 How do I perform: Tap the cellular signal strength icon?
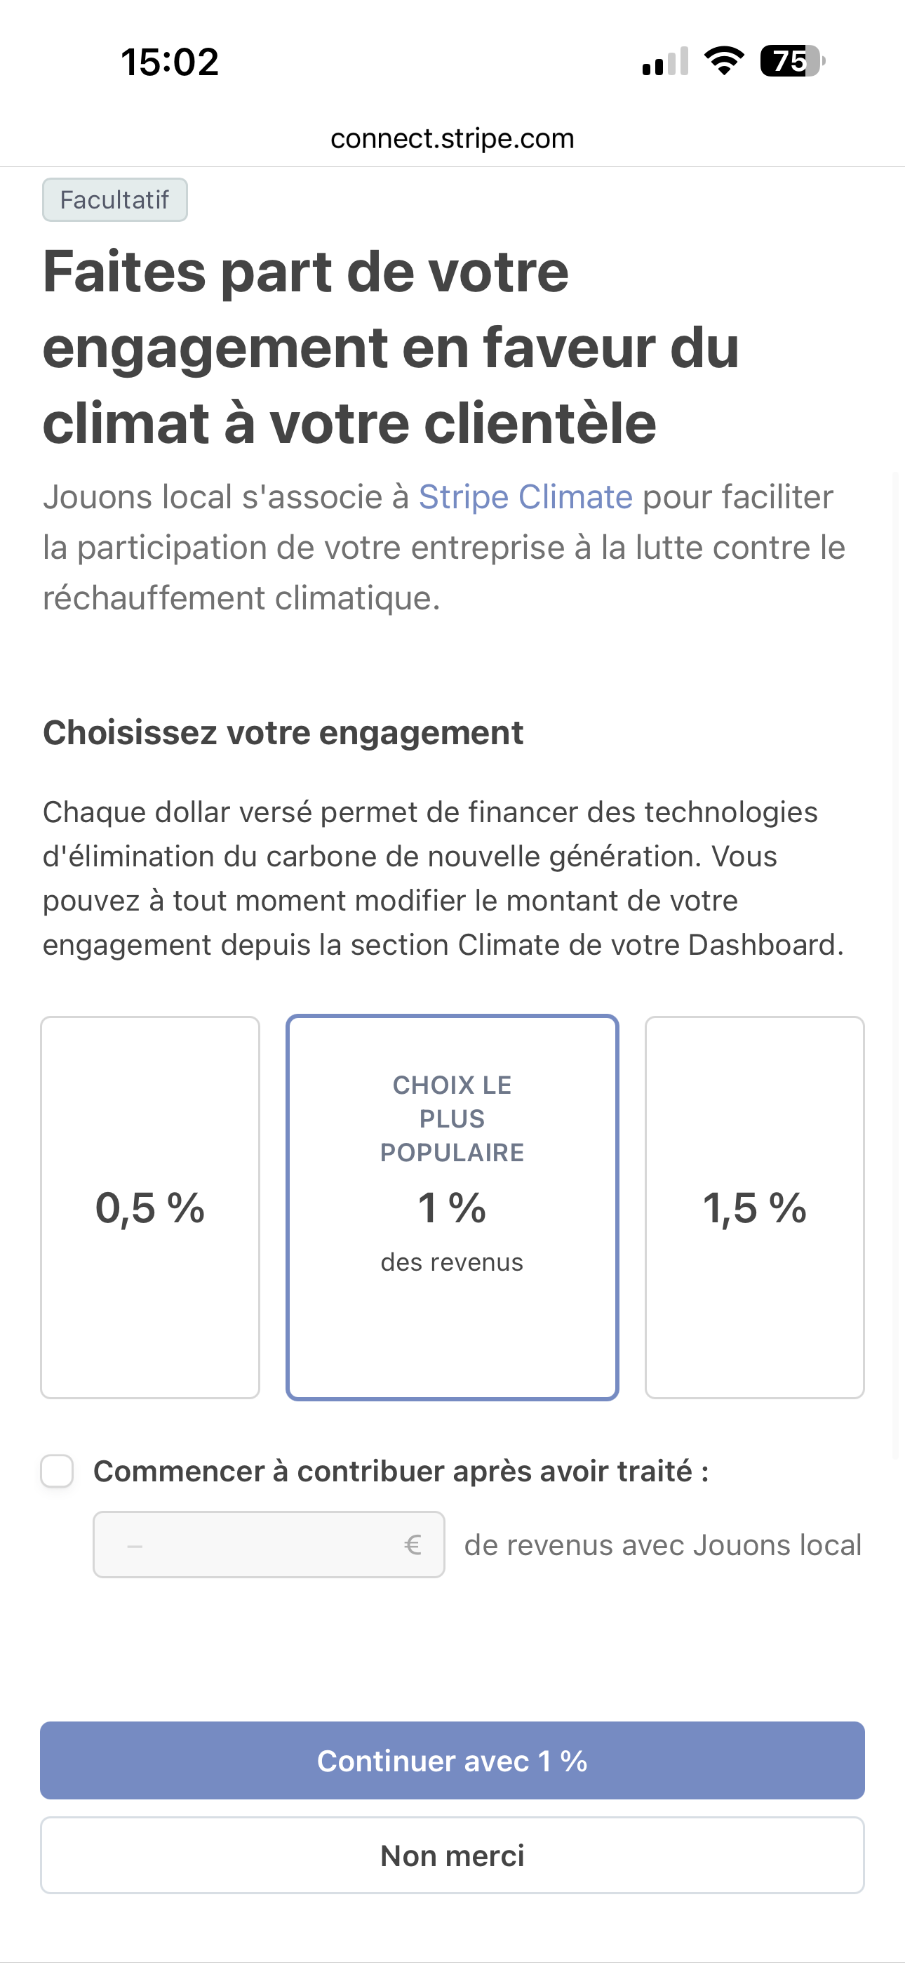(x=665, y=62)
